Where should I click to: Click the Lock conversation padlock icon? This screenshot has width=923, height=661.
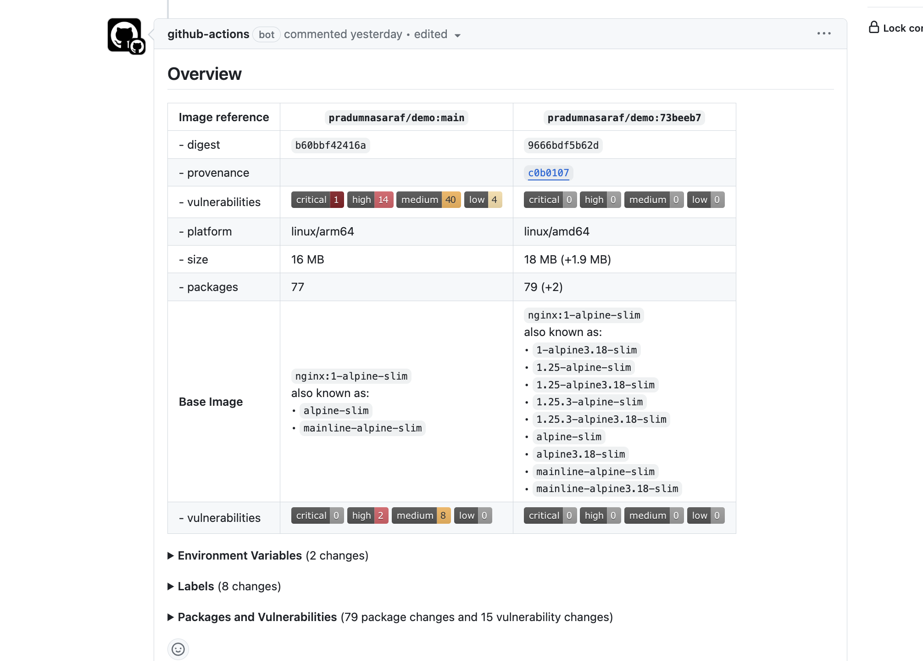click(x=874, y=28)
